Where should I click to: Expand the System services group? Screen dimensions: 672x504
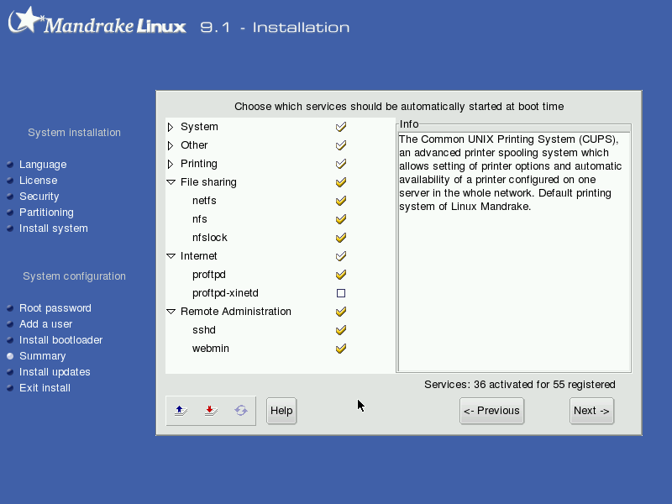171,127
